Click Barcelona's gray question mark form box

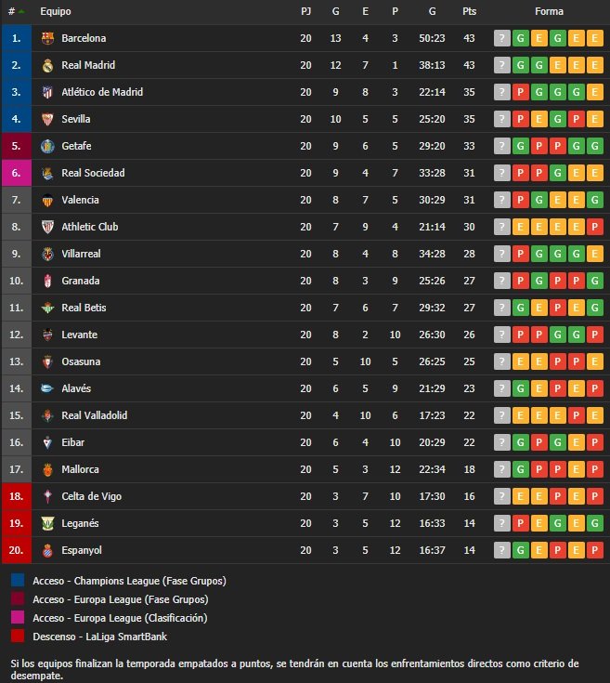click(501, 38)
